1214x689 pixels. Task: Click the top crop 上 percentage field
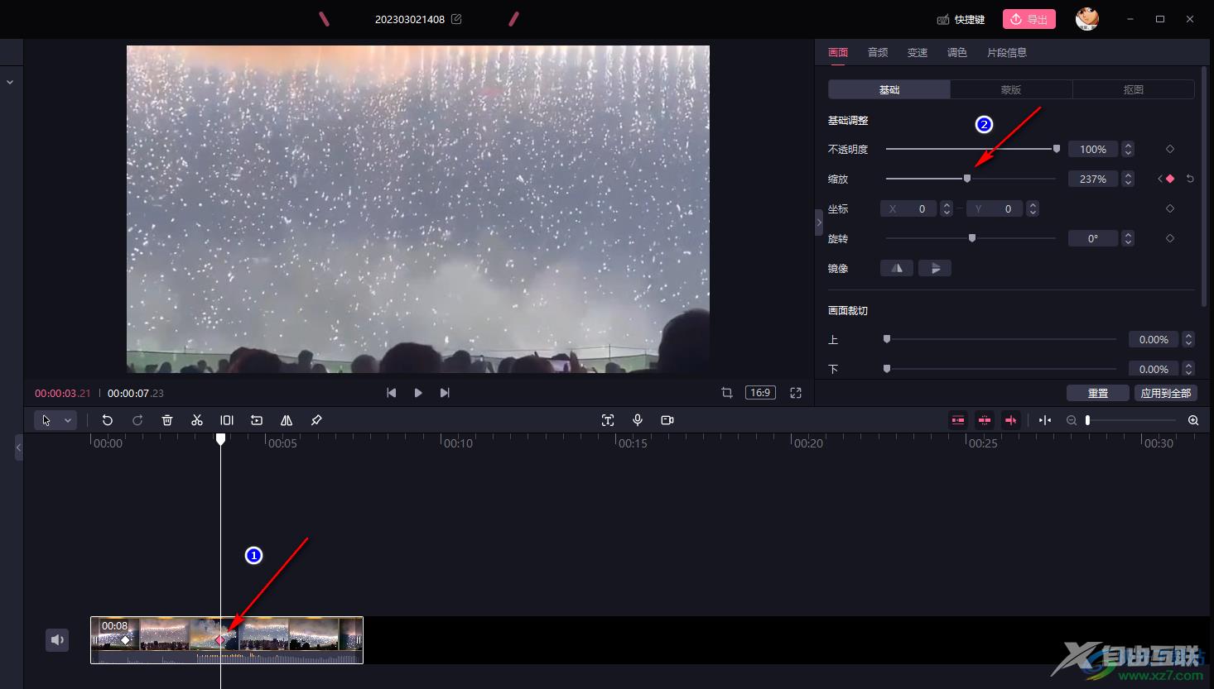pos(1154,339)
